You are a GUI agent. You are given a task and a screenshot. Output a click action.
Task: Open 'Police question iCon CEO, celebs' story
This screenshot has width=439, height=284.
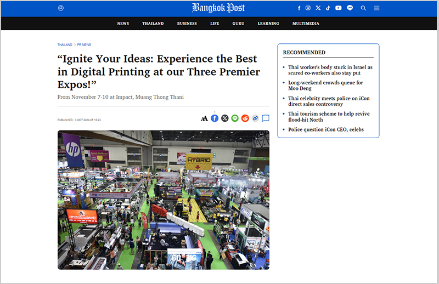tap(326, 129)
